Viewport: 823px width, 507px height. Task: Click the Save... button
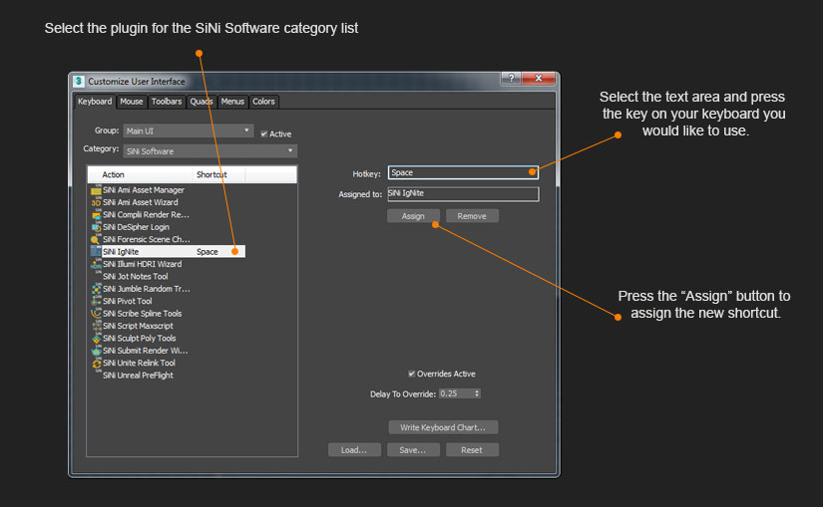pyautogui.click(x=413, y=450)
